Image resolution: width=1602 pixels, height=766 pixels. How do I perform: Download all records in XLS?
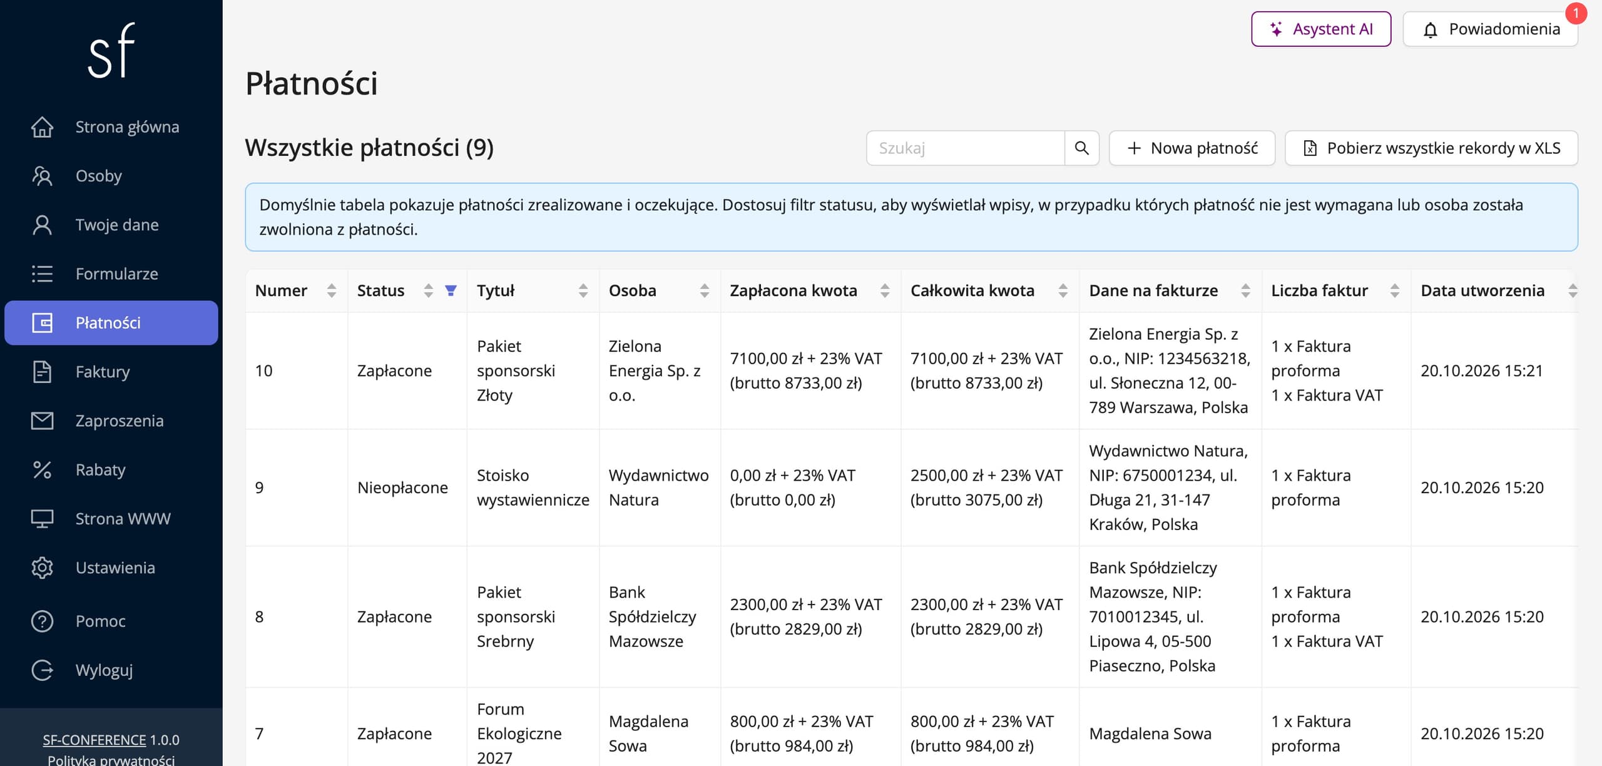(x=1431, y=148)
